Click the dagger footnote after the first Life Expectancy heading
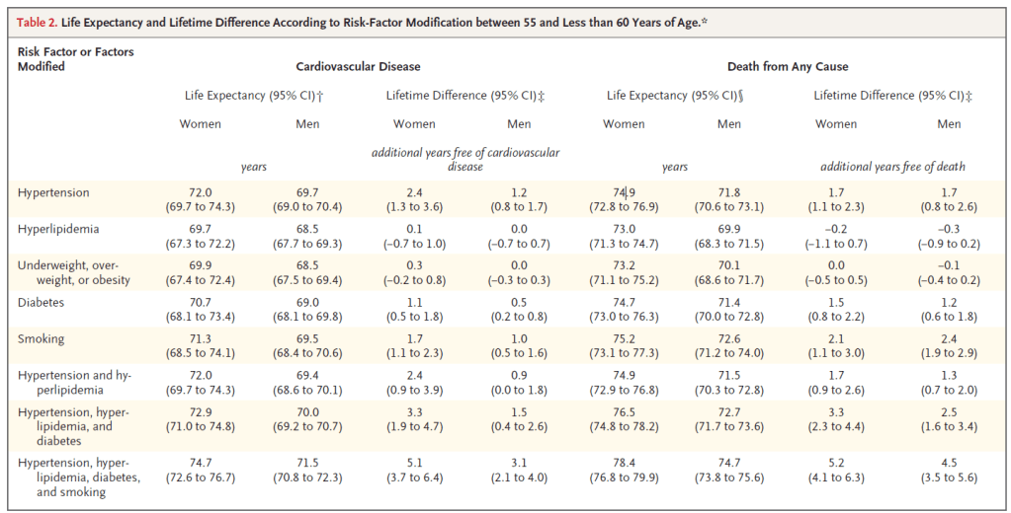Viewport: 1011px width, 513px height. (x=324, y=96)
